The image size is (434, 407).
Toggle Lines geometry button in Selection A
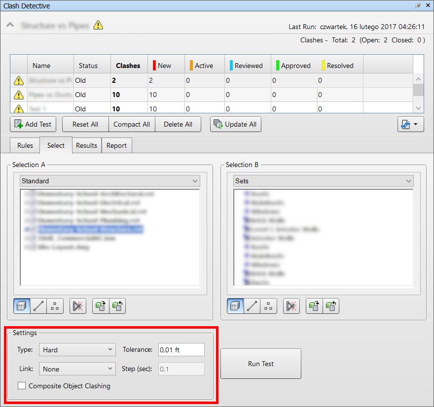pyautogui.click(x=39, y=306)
